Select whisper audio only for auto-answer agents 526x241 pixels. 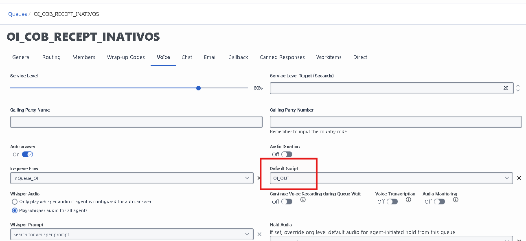(15, 202)
